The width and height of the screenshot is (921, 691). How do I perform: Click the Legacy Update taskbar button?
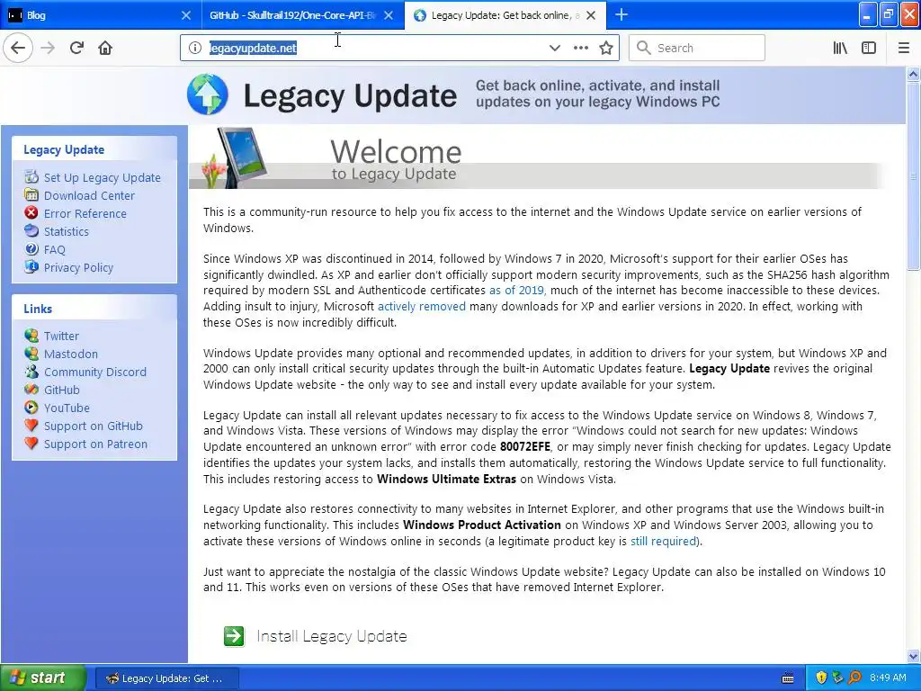point(166,678)
